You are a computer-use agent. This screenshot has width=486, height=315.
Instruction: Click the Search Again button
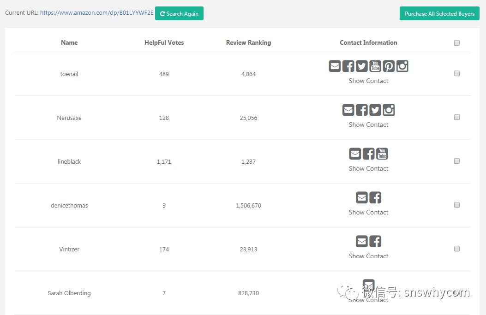(x=179, y=14)
